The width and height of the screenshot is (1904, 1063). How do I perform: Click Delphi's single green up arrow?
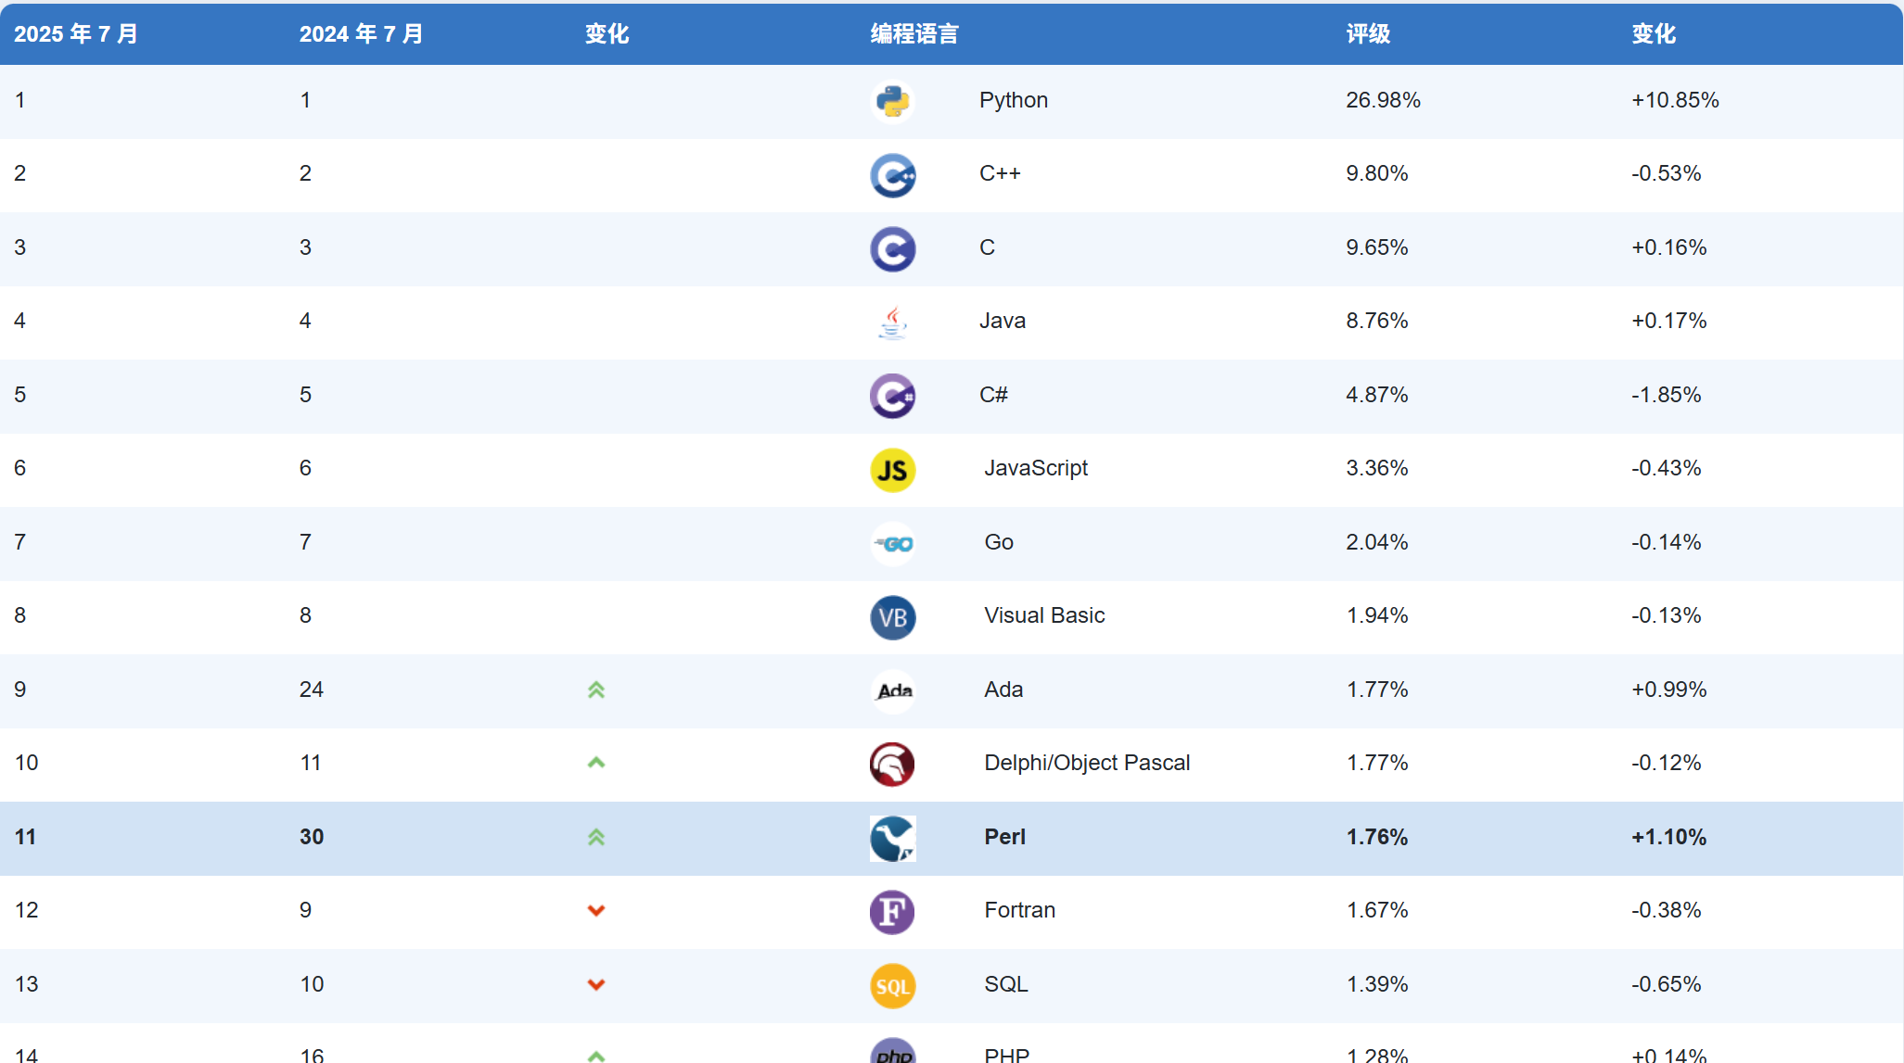coord(596,763)
